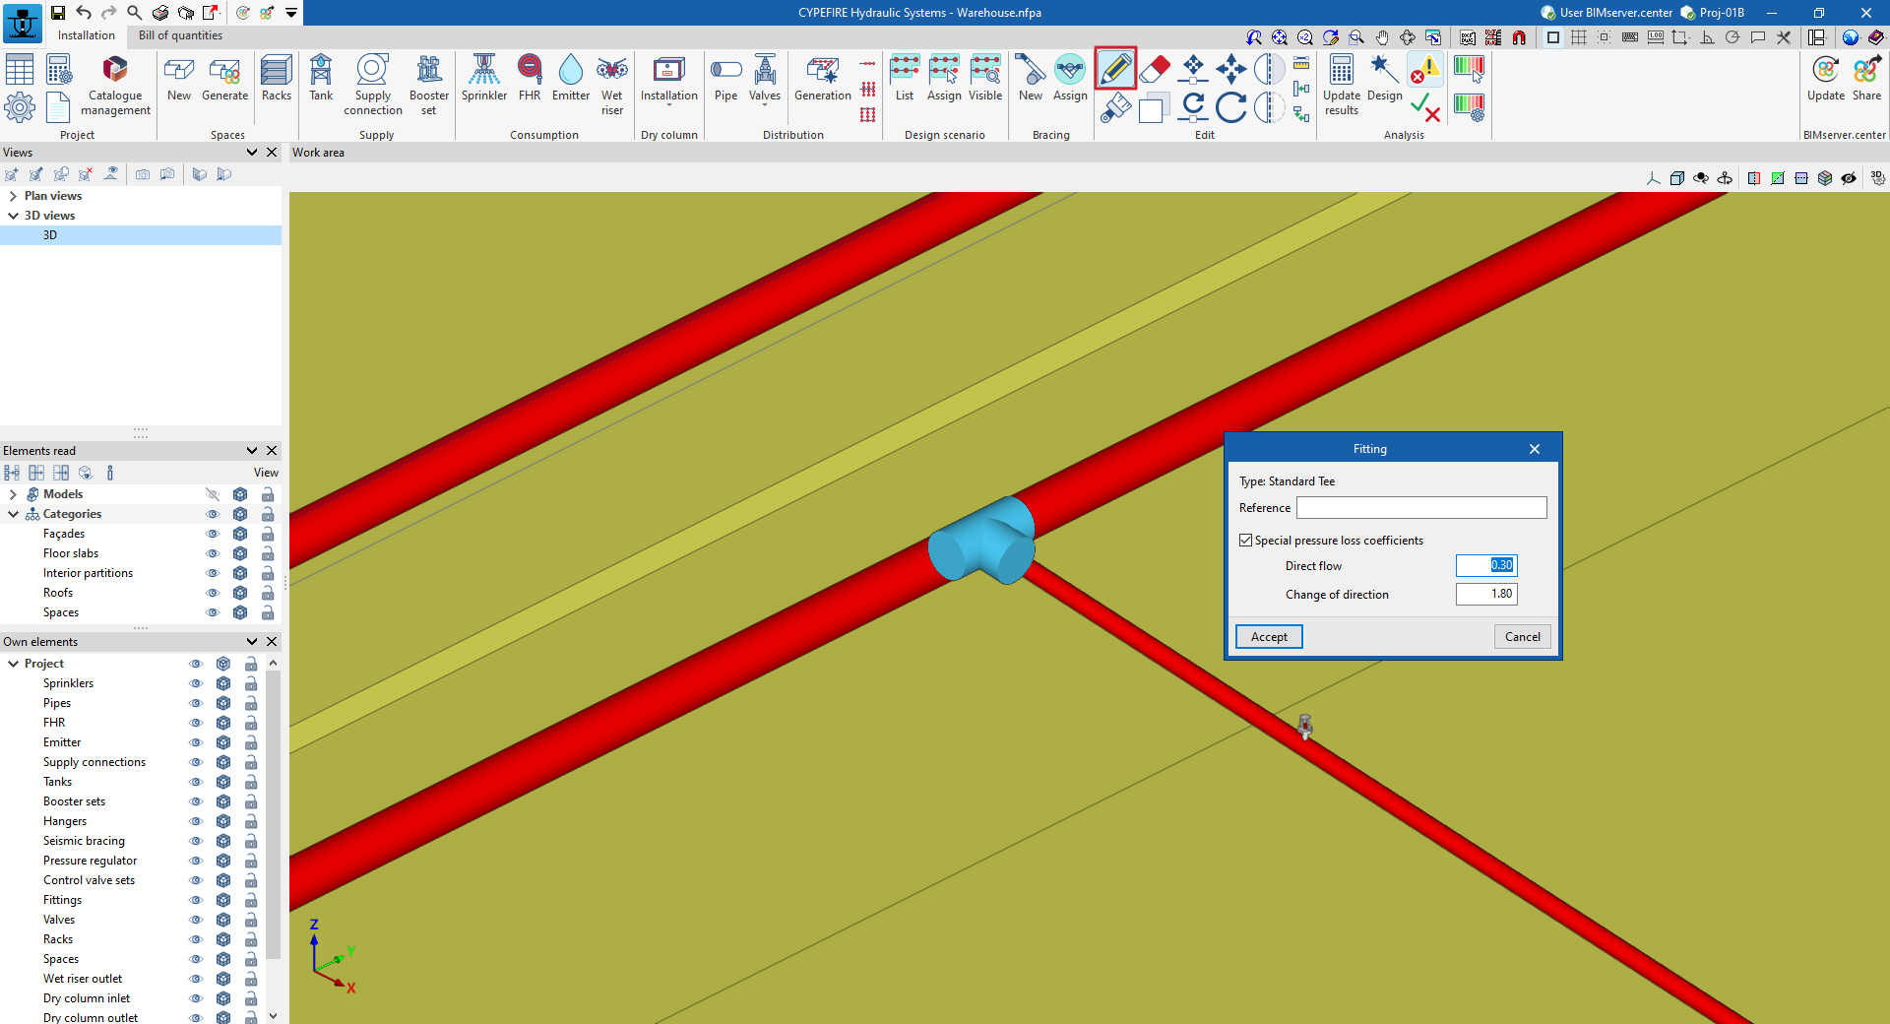This screenshot has height=1024, width=1890.
Task: Generate spaces with the Generate tool
Action: 225,78
